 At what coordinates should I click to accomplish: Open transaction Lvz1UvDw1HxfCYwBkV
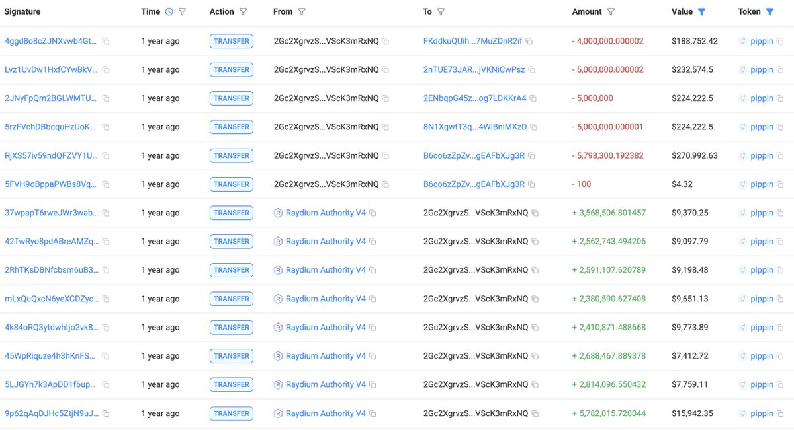click(x=51, y=69)
